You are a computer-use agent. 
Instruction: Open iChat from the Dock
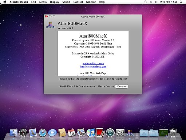[x=52, y=133]
